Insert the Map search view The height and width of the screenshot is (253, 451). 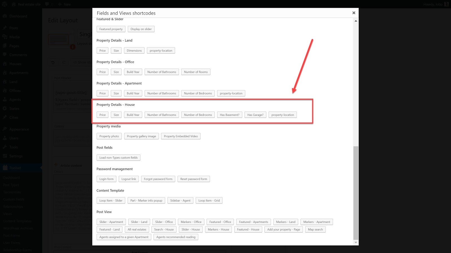coord(315,229)
